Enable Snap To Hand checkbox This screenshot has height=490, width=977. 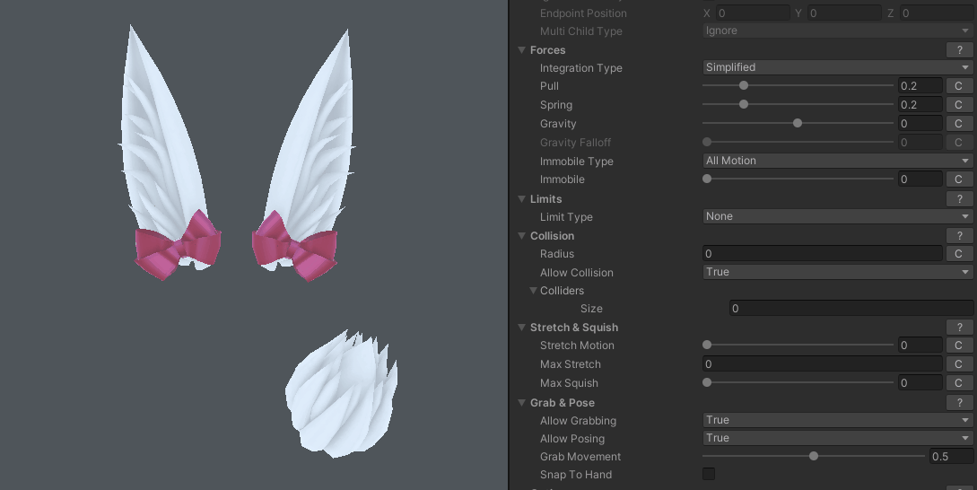click(x=709, y=474)
